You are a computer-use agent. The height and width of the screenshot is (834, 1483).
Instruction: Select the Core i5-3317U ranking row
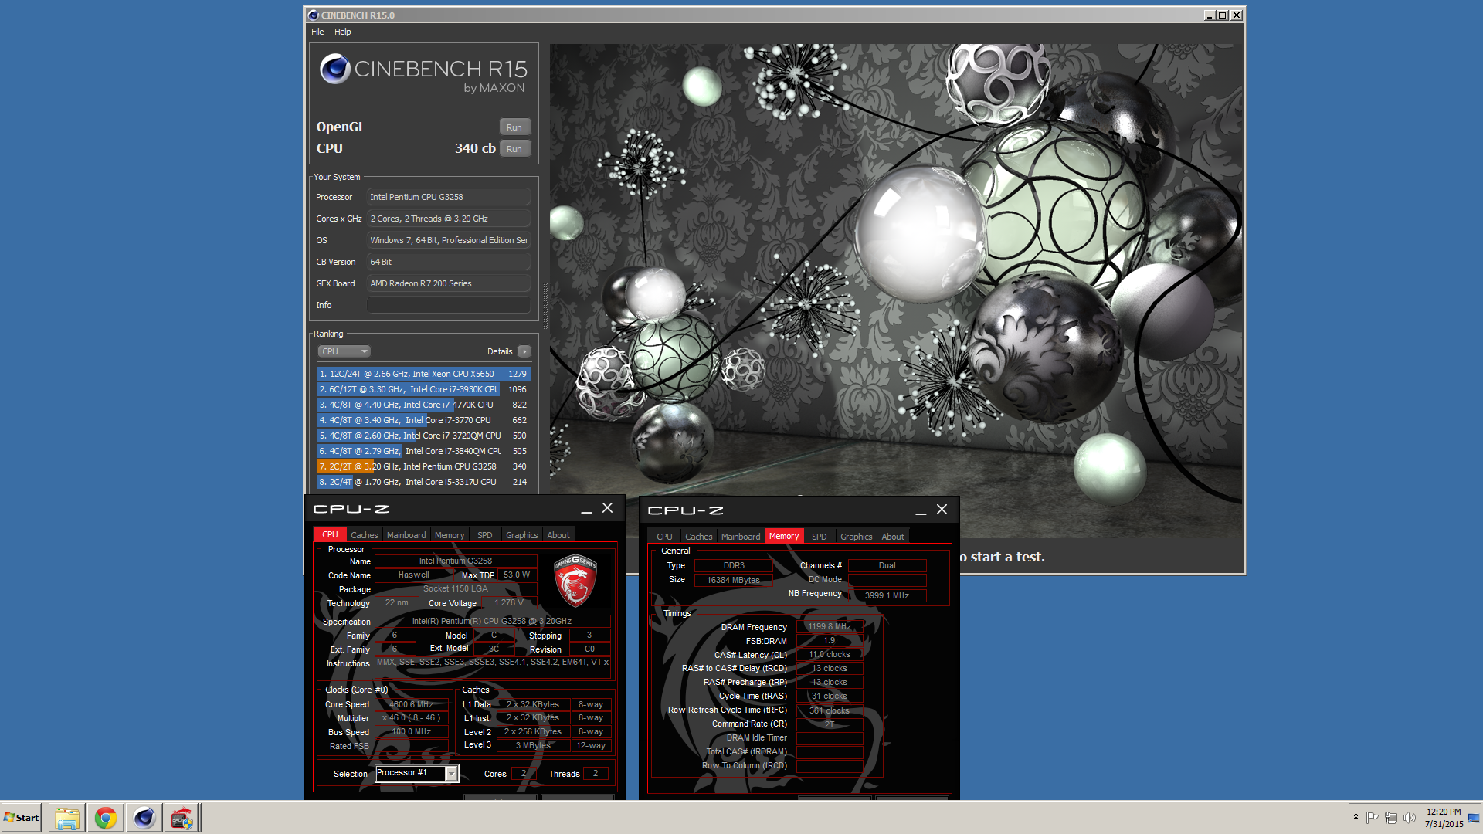[423, 482]
